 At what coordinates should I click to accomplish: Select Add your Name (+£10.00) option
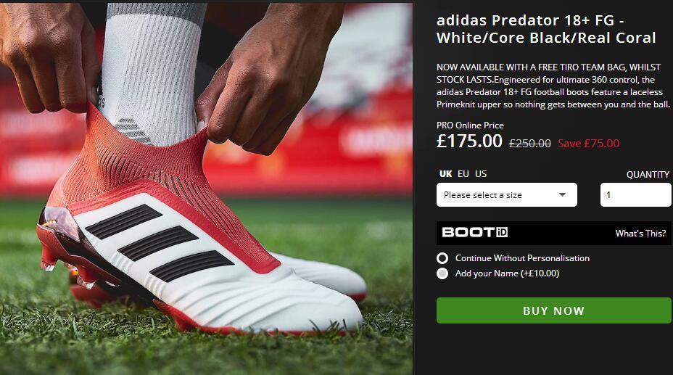442,273
